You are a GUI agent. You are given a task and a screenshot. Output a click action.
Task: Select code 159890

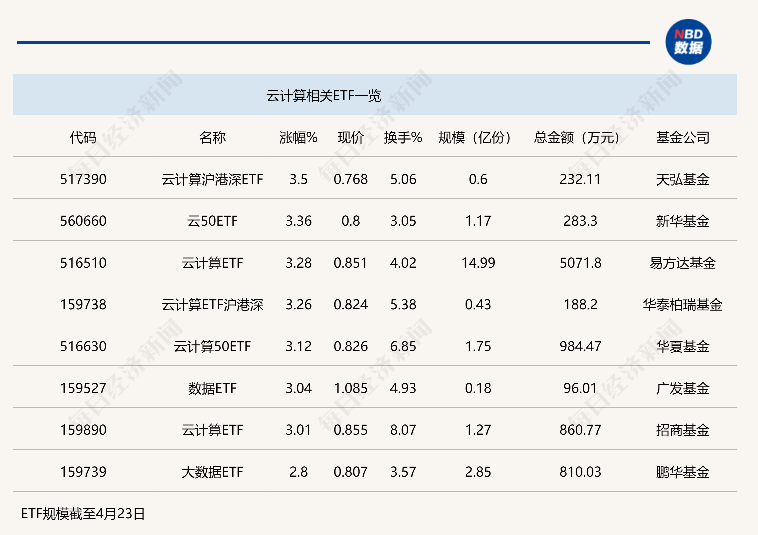[x=83, y=430]
